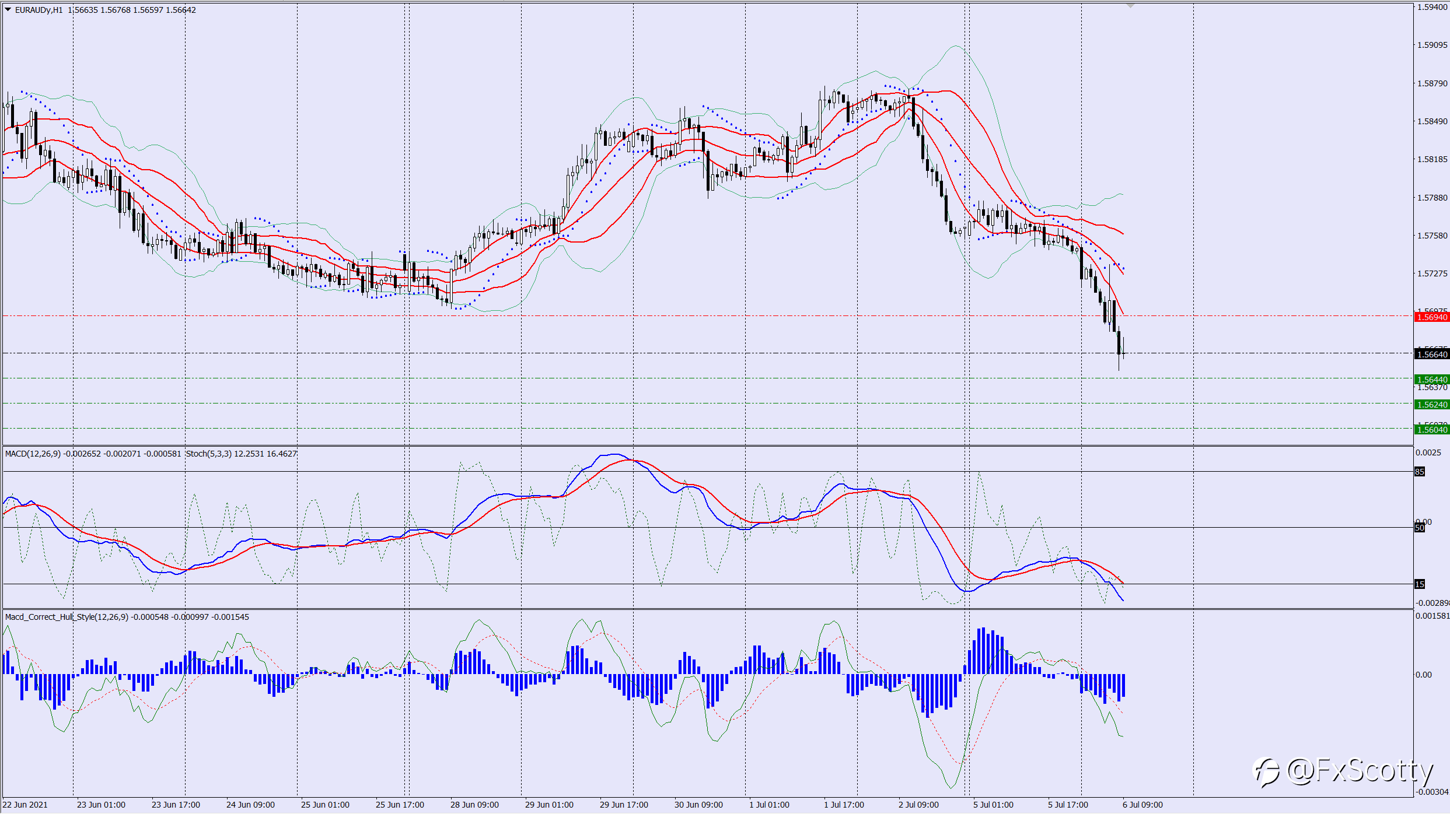Click the 5 Jul 01:00 time label
This screenshot has height=814, width=1450.
[x=993, y=805]
